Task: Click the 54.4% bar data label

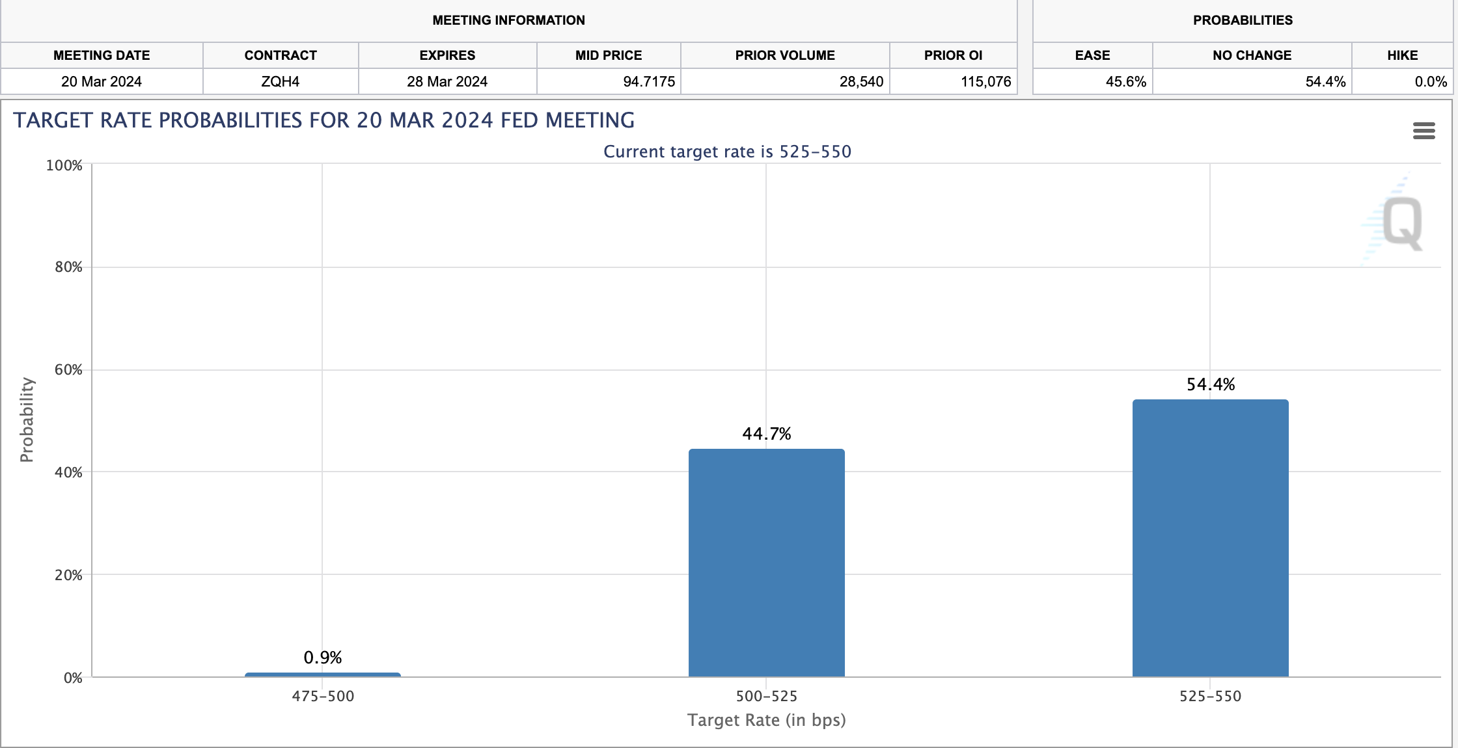Action: (1210, 384)
